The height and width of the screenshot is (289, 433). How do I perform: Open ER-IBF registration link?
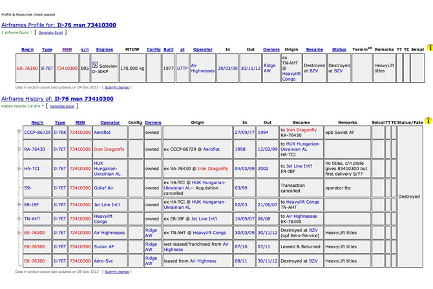(32, 205)
